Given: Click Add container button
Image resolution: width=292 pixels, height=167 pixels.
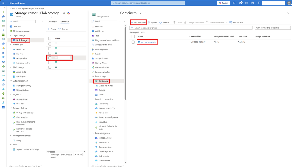Looking at the screenshot, I should click(x=138, y=23).
